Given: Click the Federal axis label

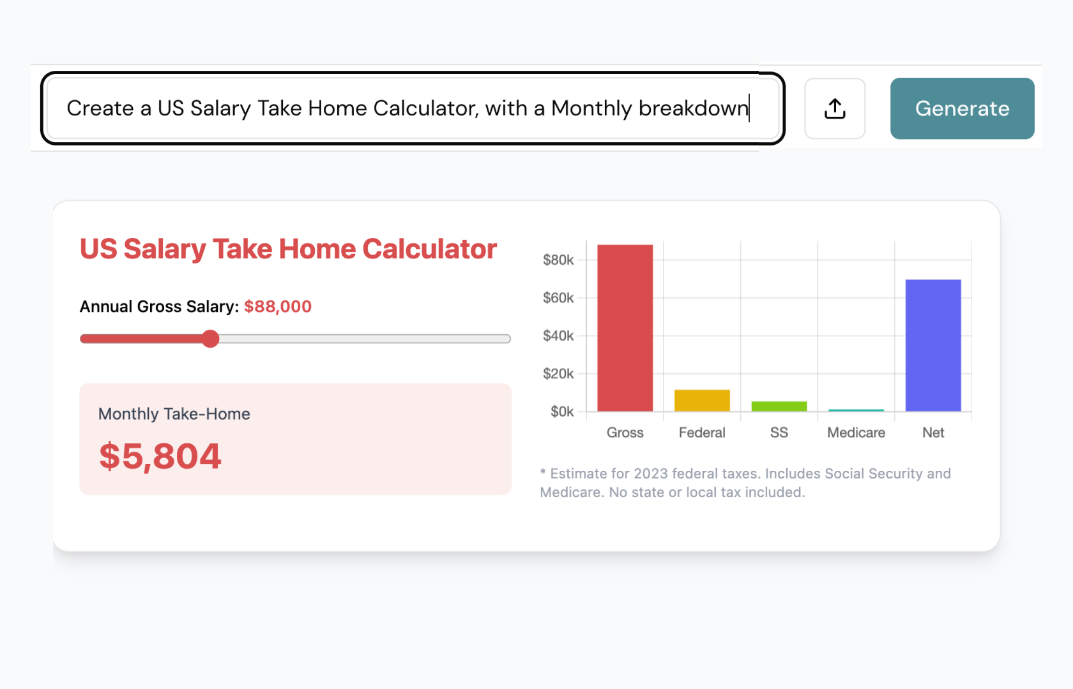Looking at the screenshot, I should coord(702,432).
